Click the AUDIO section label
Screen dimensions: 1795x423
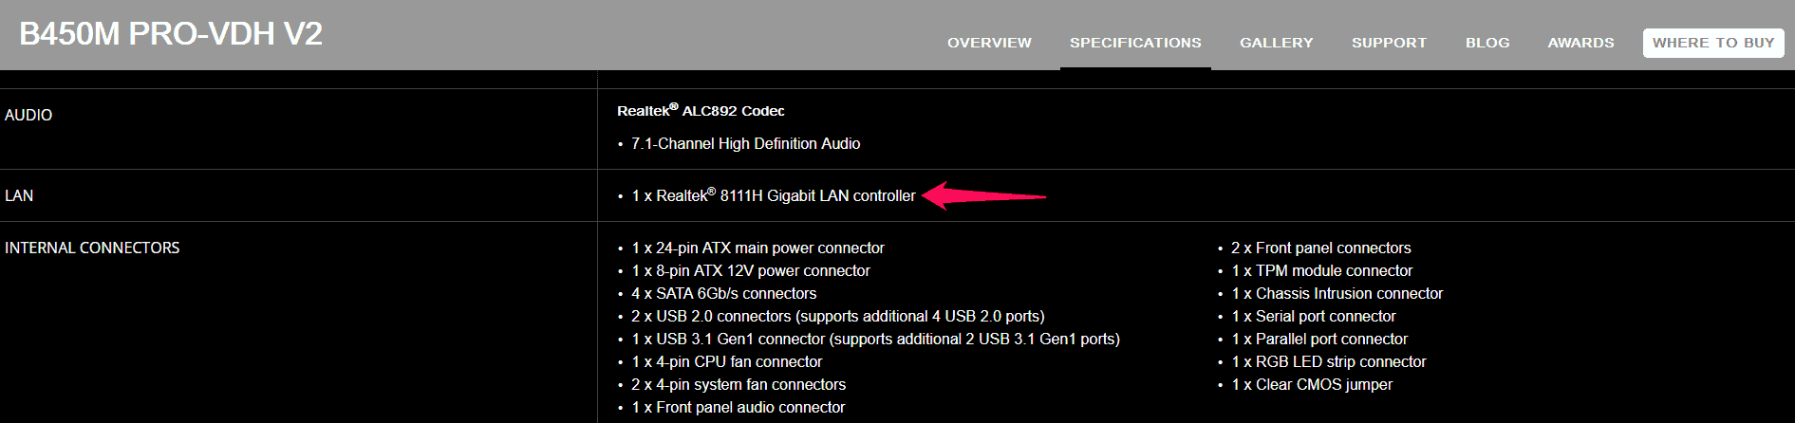coord(28,115)
